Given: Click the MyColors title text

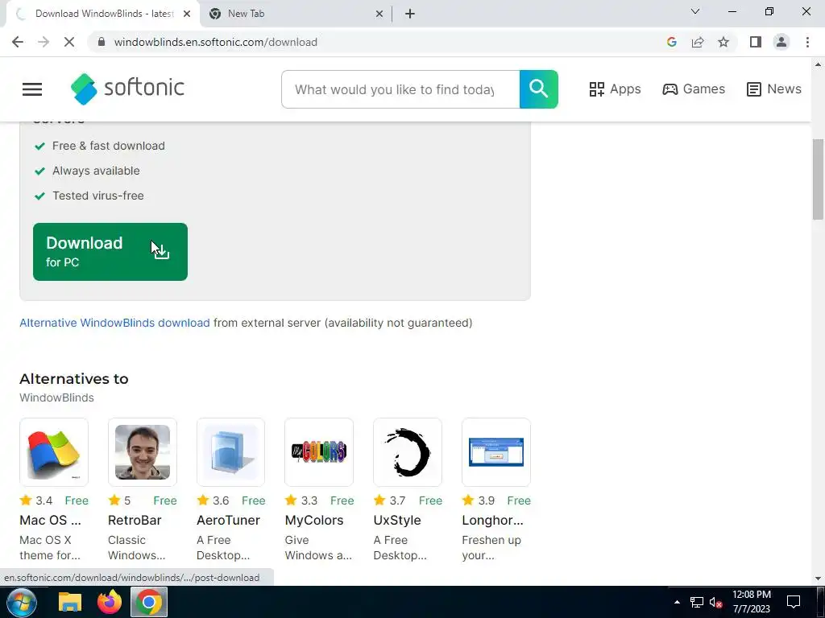Looking at the screenshot, I should [x=314, y=521].
